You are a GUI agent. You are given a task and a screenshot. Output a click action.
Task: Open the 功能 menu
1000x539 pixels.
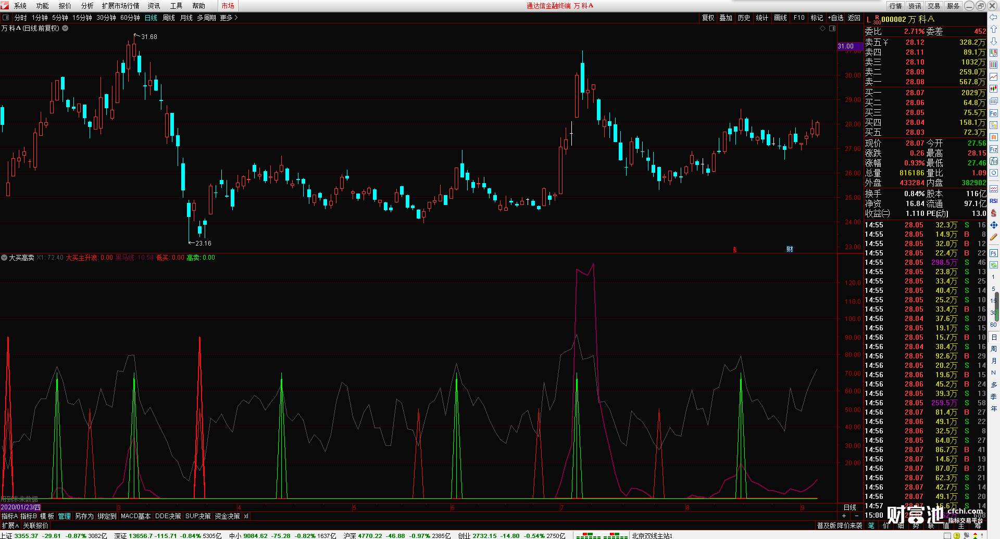(43, 6)
